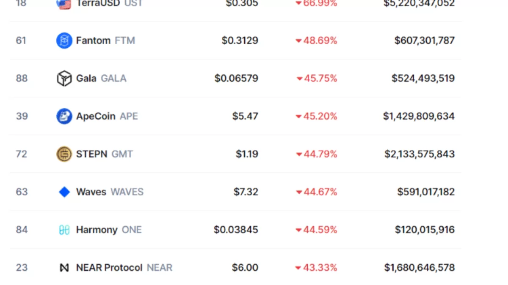The height and width of the screenshot is (285, 508).
Task: Click the NEAR Protocol logo icon
Action: click(64, 268)
